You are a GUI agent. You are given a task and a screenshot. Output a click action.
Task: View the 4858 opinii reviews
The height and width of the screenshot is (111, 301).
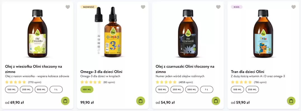[x=186, y=82]
